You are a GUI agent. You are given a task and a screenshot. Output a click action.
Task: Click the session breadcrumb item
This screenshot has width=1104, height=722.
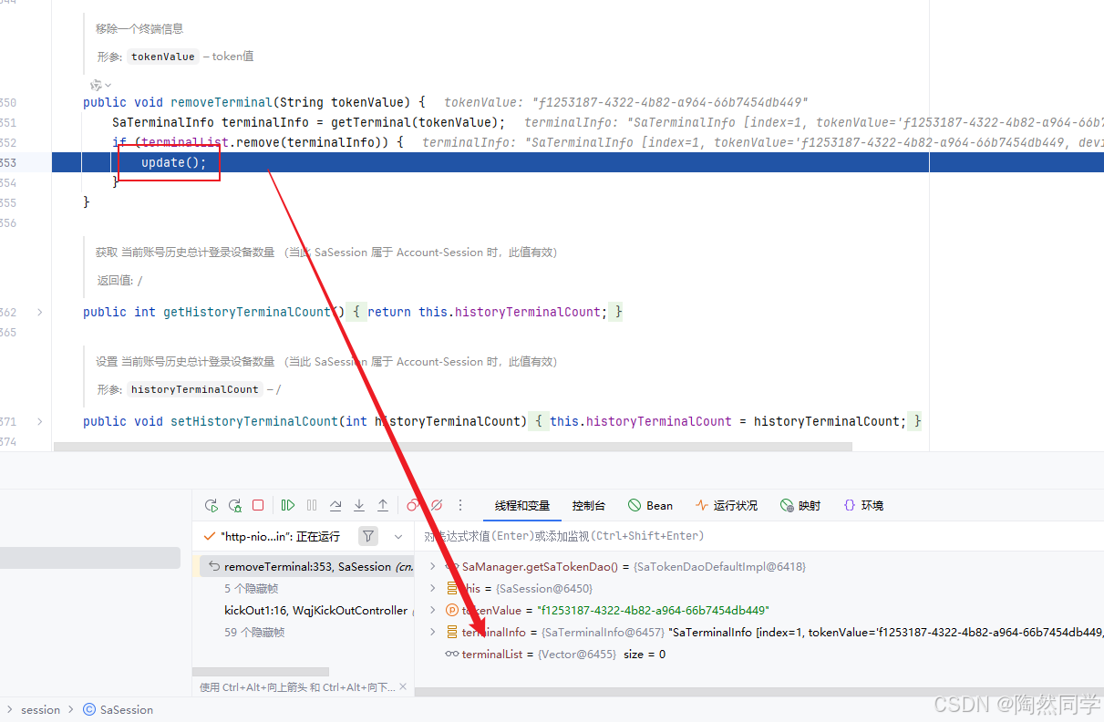(x=41, y=709)
